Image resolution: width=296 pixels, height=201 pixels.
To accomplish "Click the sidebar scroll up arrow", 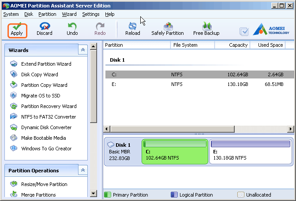I will click(94, 46).
